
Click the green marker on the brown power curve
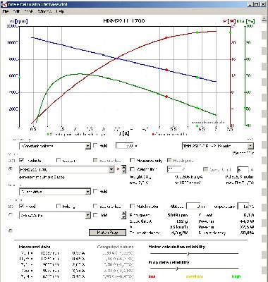click(197, 32)
